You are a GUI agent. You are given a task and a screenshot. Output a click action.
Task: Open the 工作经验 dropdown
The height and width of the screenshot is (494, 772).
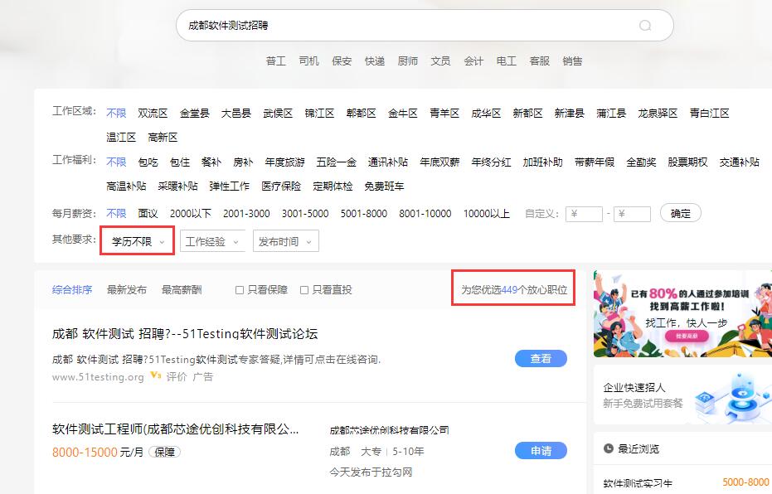click(x=212, y=242)
